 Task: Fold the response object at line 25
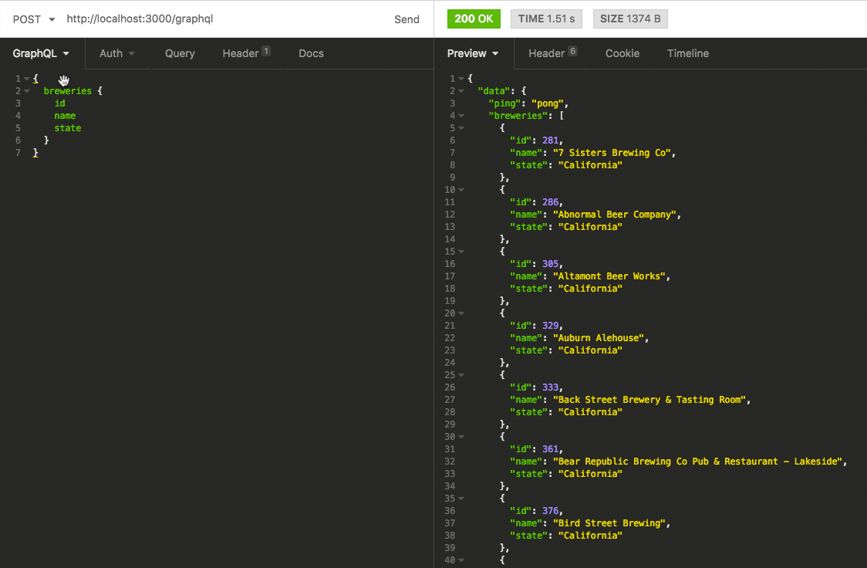461,376
